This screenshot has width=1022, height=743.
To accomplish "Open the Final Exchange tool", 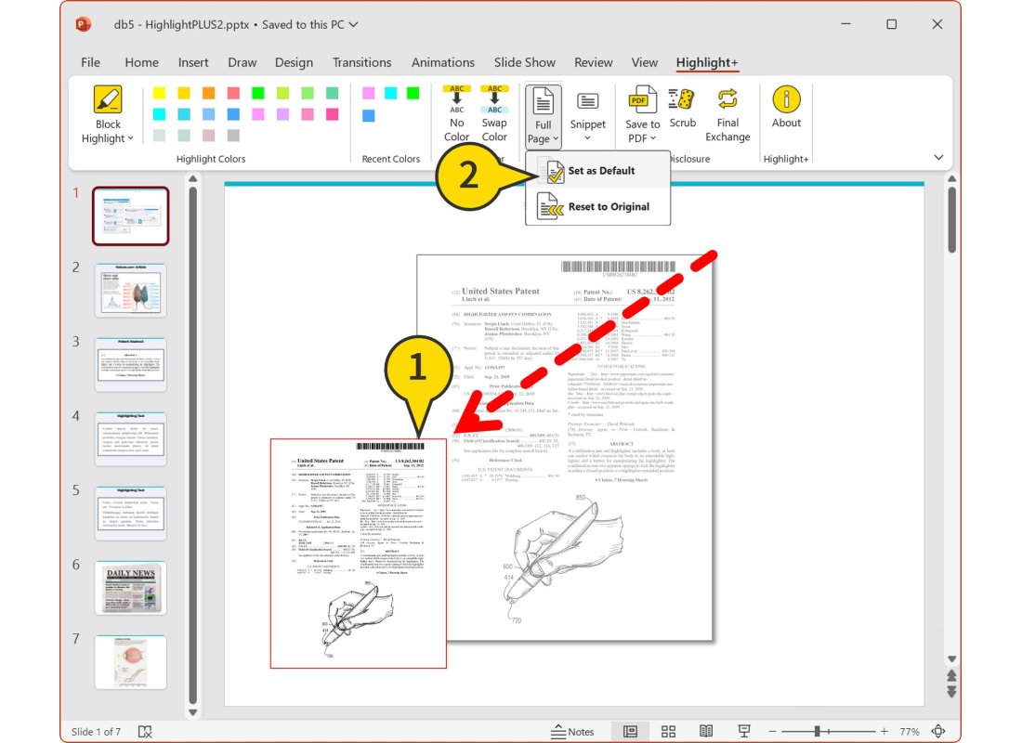I will 727,115.
